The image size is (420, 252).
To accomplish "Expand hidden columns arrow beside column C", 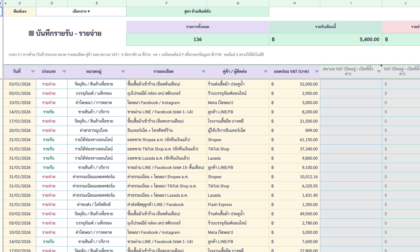I will point(6,3).
